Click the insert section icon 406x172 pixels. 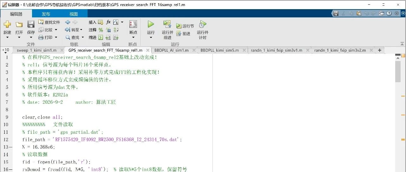[101, 22]
